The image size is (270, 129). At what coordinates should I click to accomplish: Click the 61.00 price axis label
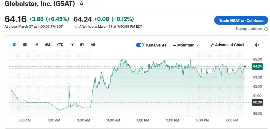(257, 95)
